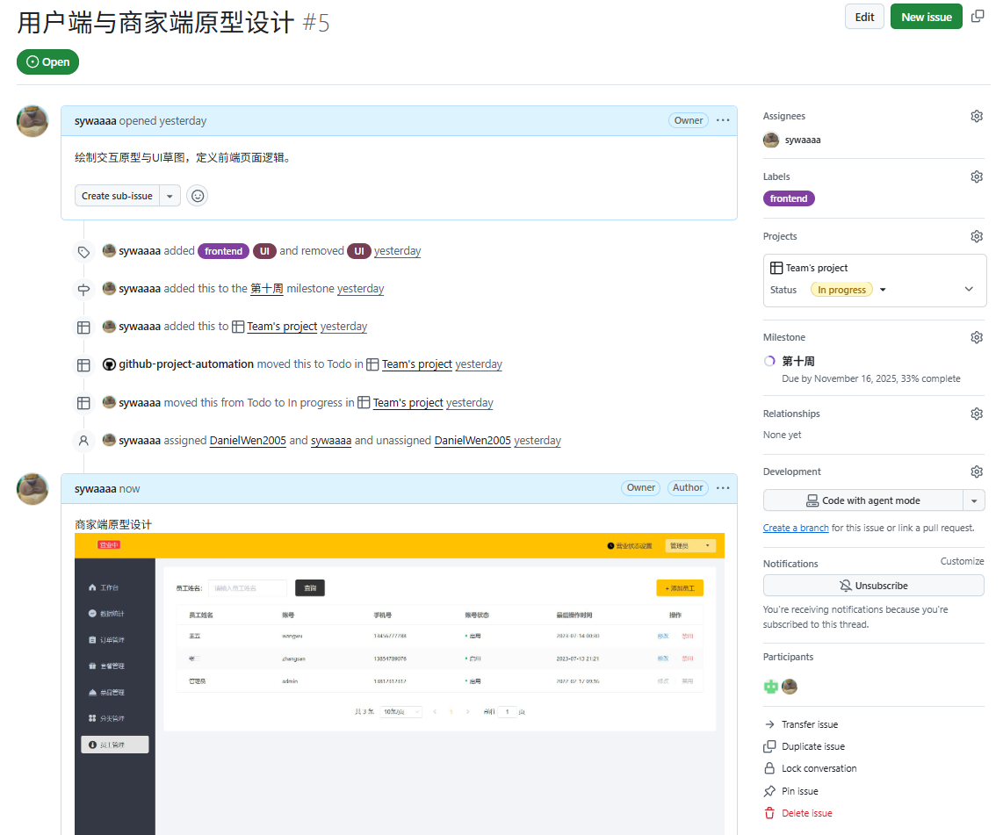Screen dimensions: 1003x835
Task: Click the Lock conversation padlock icon
Action: [769, 768]
